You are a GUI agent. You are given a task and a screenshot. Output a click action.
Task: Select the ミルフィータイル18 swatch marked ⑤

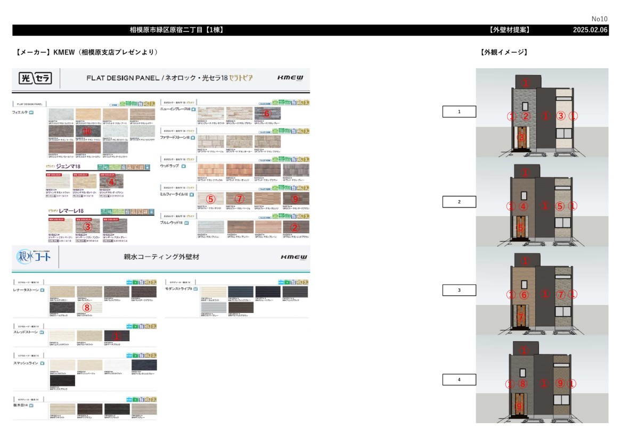click(210, 199)
